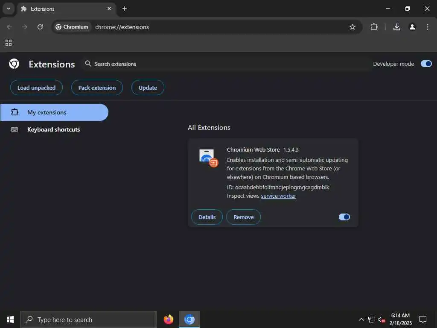
Task: Open the Windows Start menu
Action: (10, 319)
